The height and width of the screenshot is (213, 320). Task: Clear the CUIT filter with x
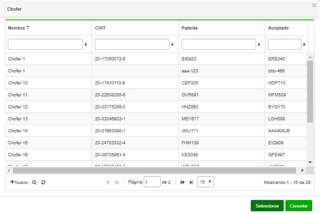(172, 44)
